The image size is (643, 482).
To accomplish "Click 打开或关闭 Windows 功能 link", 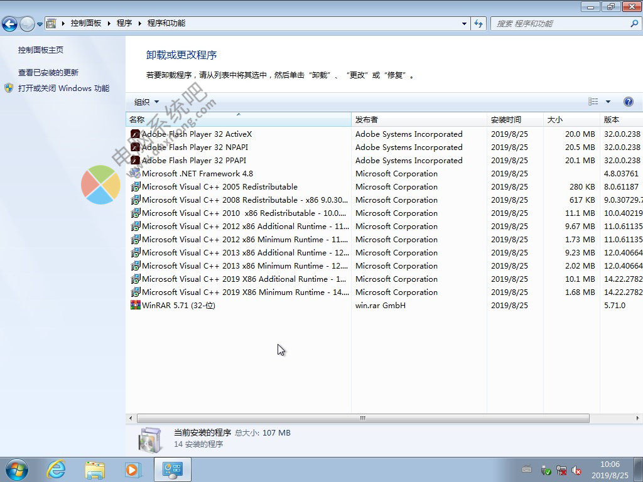I will [x=63, y=88].
